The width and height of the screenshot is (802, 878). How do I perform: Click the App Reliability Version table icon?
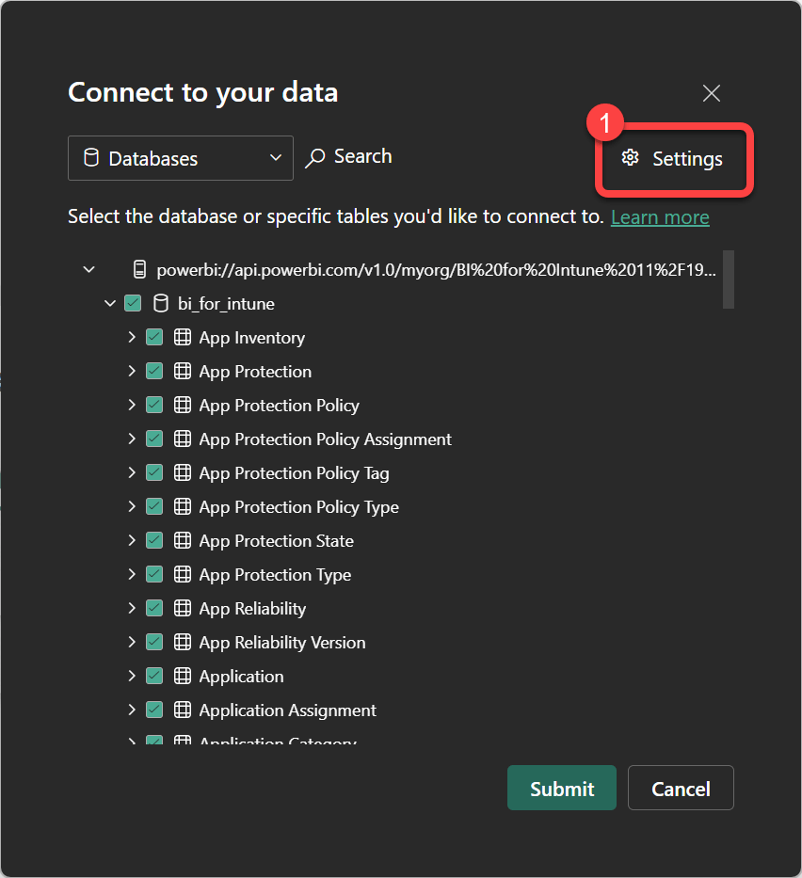pos(182,642)
